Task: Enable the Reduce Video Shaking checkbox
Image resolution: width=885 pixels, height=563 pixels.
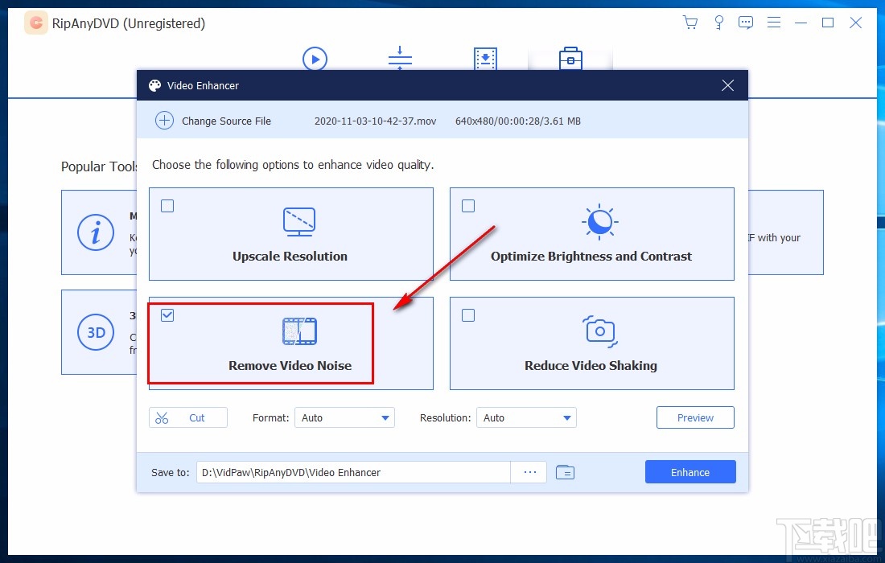Action: click(x=468, y=315)
